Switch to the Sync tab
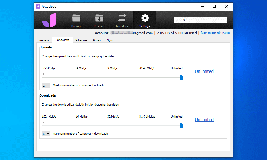The image size is (267, 160). coord(110,40)
